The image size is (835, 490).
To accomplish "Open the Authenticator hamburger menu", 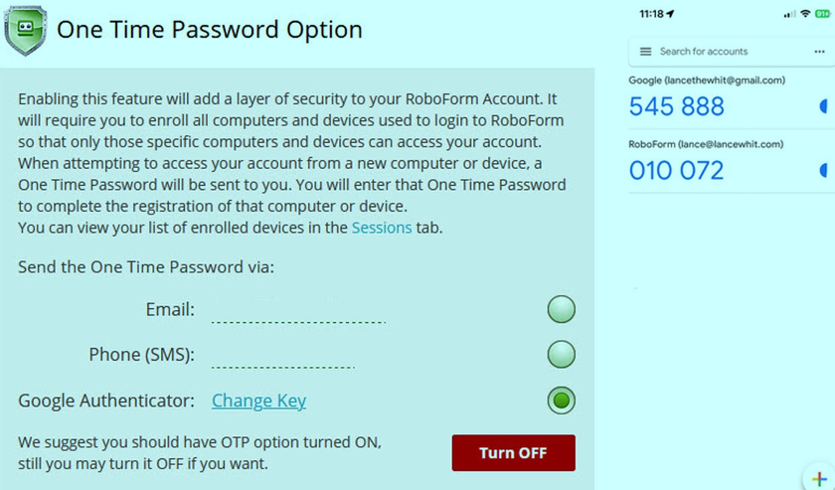I will point(645,52).
